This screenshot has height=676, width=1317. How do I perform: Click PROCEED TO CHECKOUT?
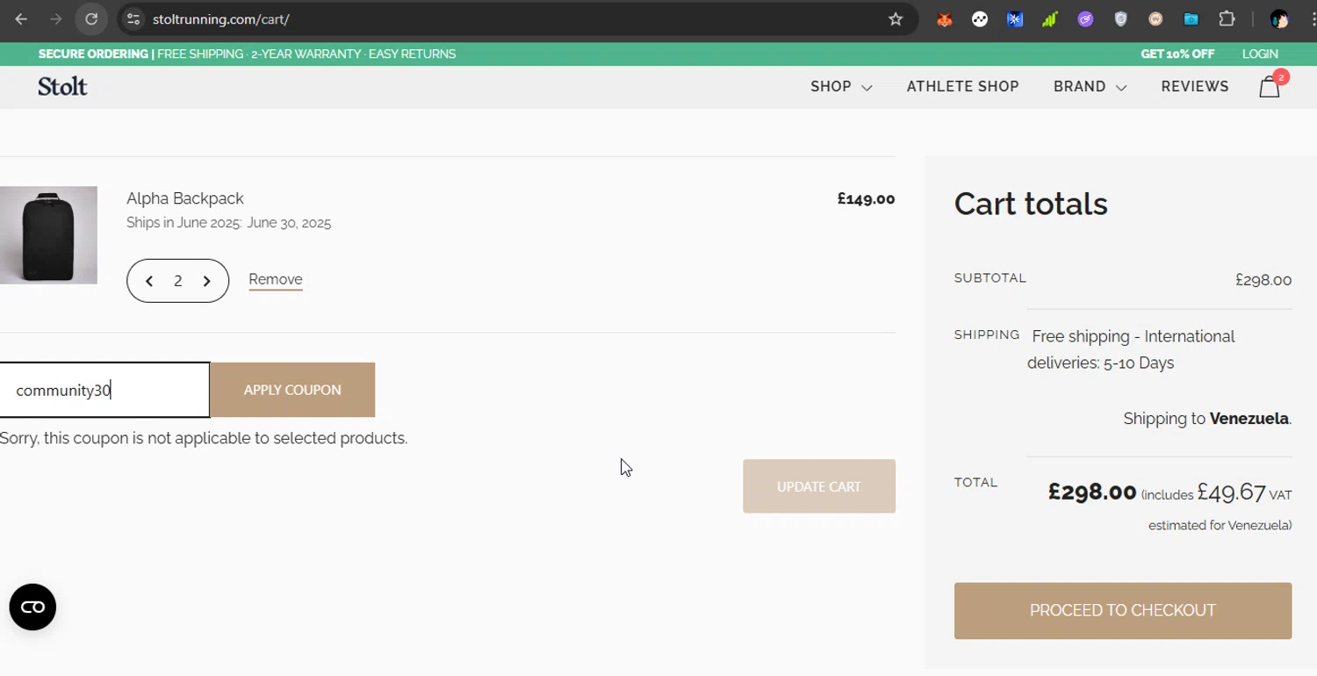(1123, 611)
